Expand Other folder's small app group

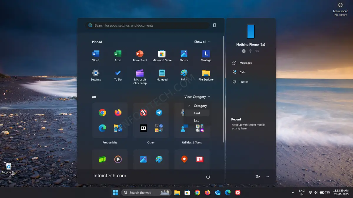click(x=159, y=128)
